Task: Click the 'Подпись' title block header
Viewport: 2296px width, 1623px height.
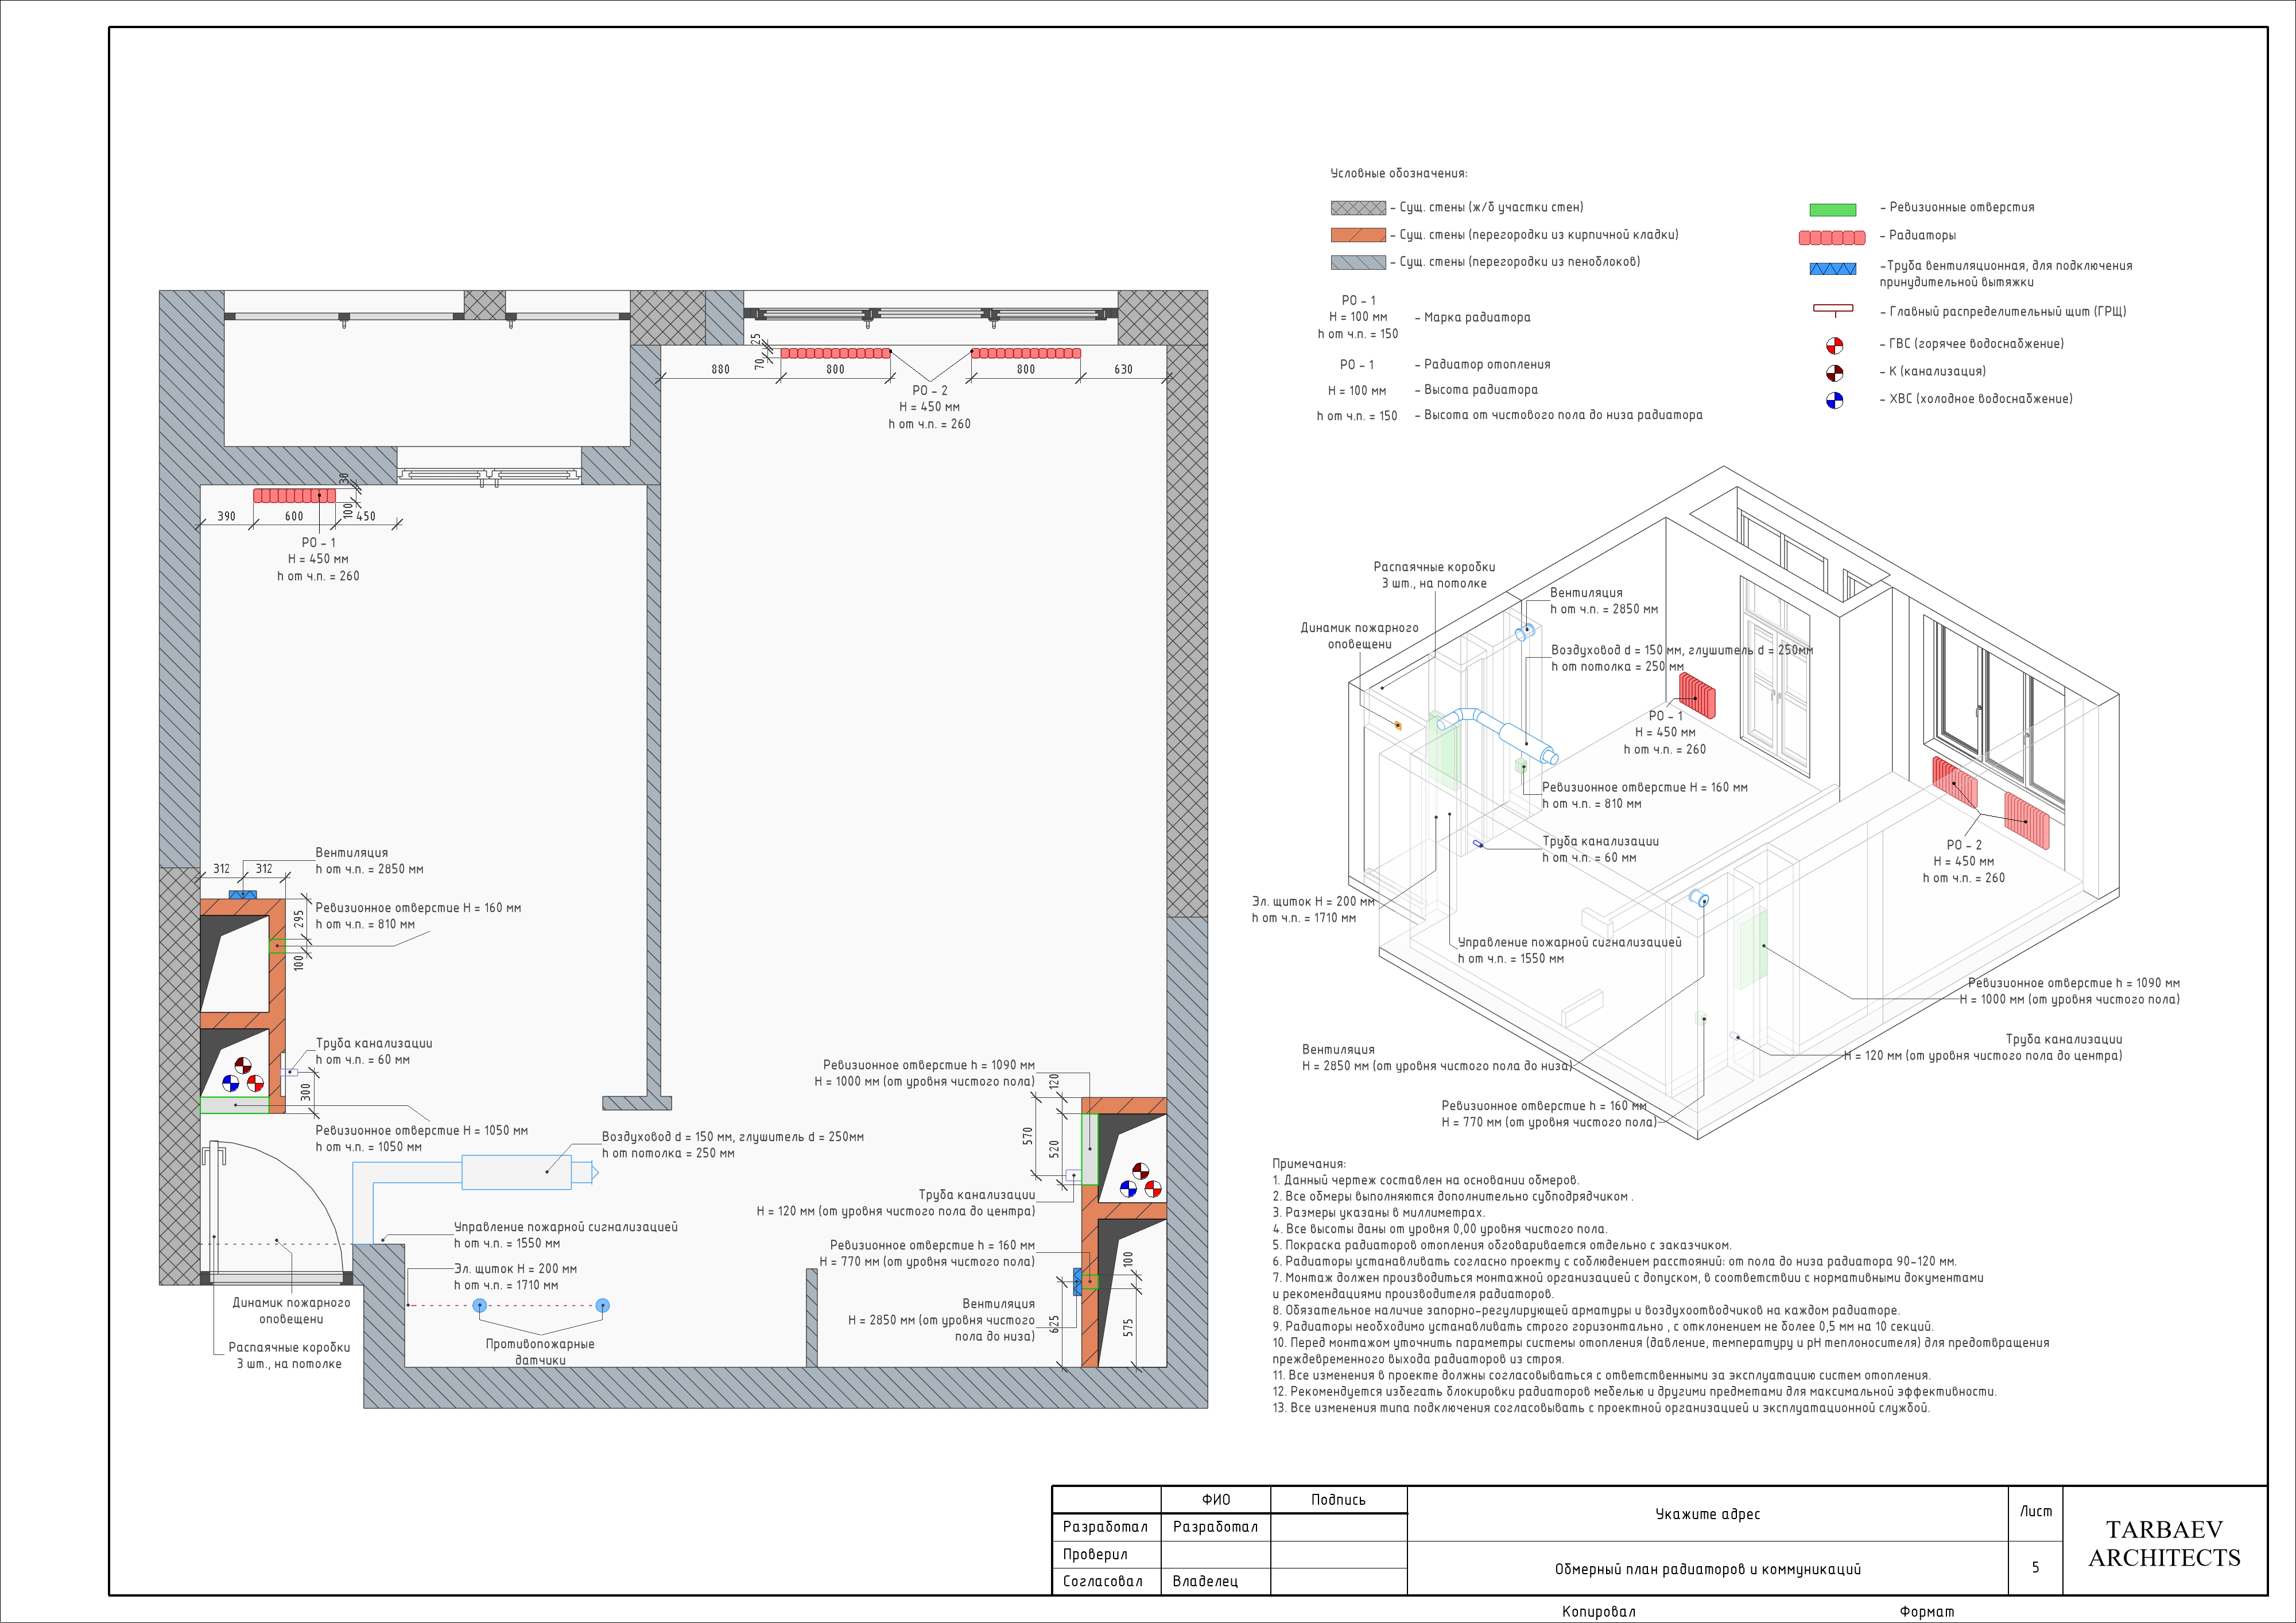Action: tap(1338, 1500)
